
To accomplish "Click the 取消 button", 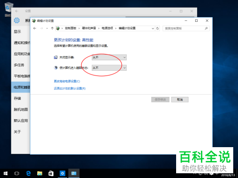I will [180, 100].
